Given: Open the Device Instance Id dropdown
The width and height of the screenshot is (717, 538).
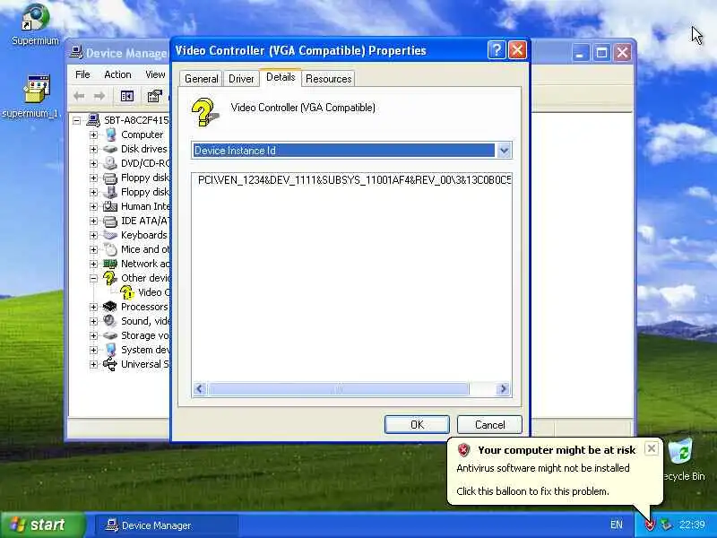Looking at the screenshot, I should click(504, 150).
